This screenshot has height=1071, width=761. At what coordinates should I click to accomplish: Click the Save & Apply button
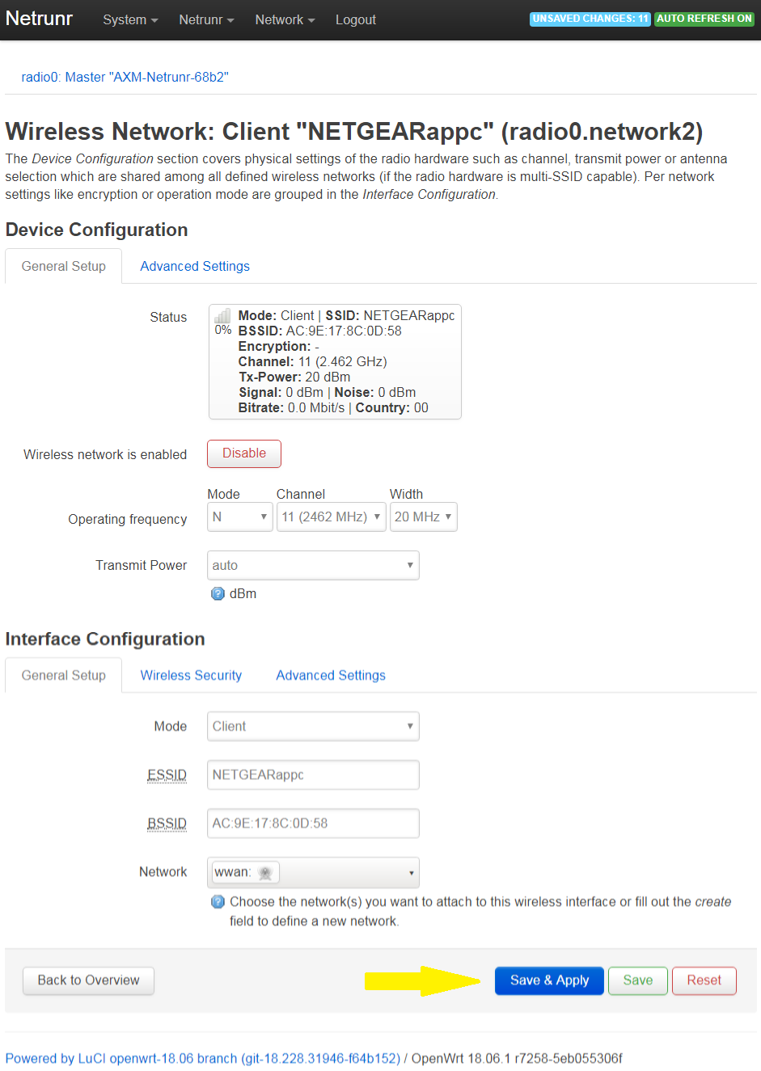click(549, 980)
